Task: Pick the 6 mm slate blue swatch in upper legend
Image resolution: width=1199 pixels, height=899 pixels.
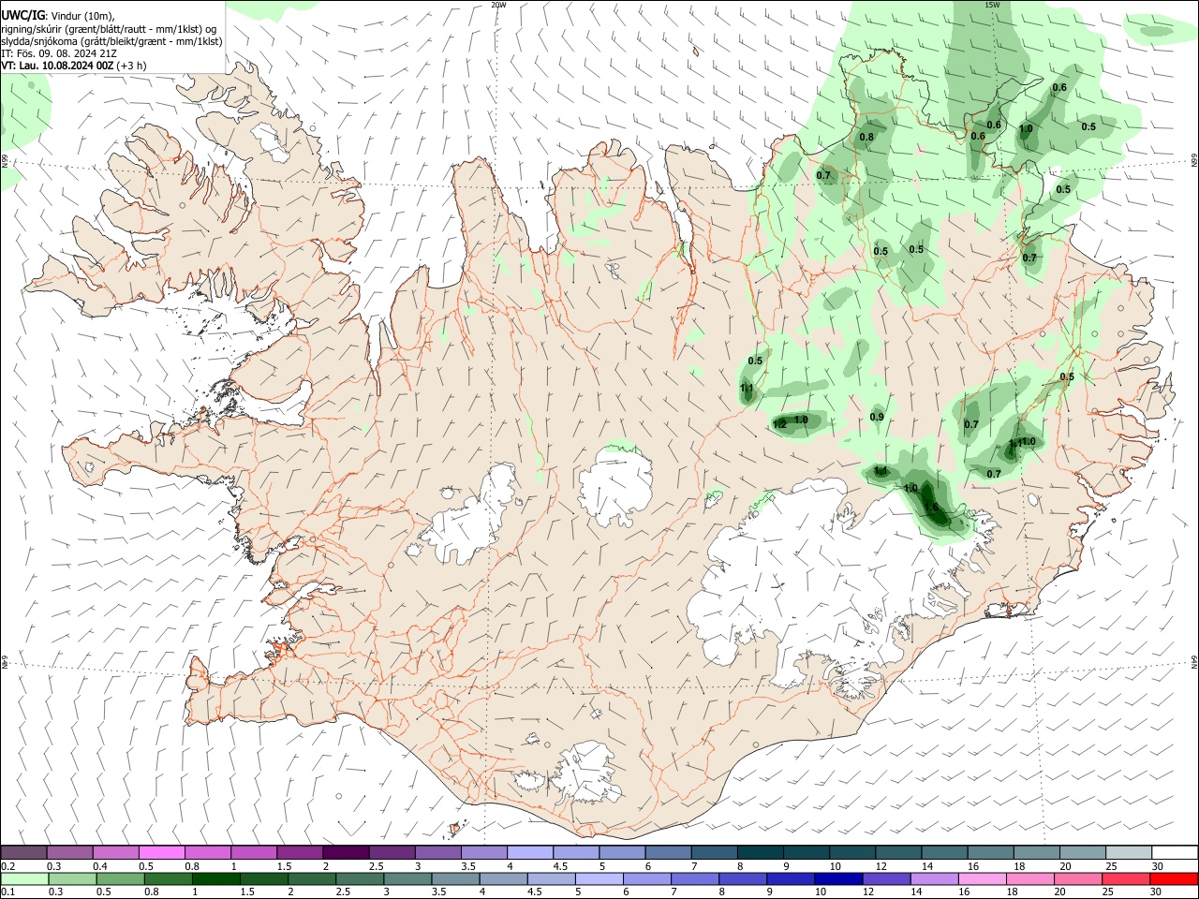Action: click(667, 852)
